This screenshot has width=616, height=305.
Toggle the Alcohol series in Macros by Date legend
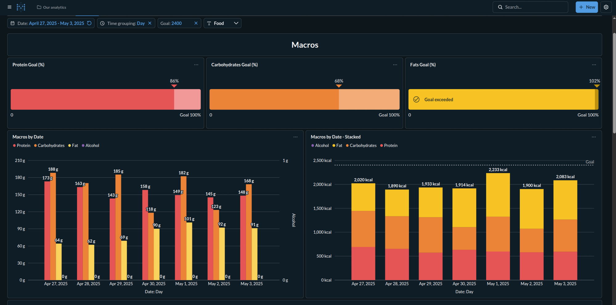click(x=91, y=145)
